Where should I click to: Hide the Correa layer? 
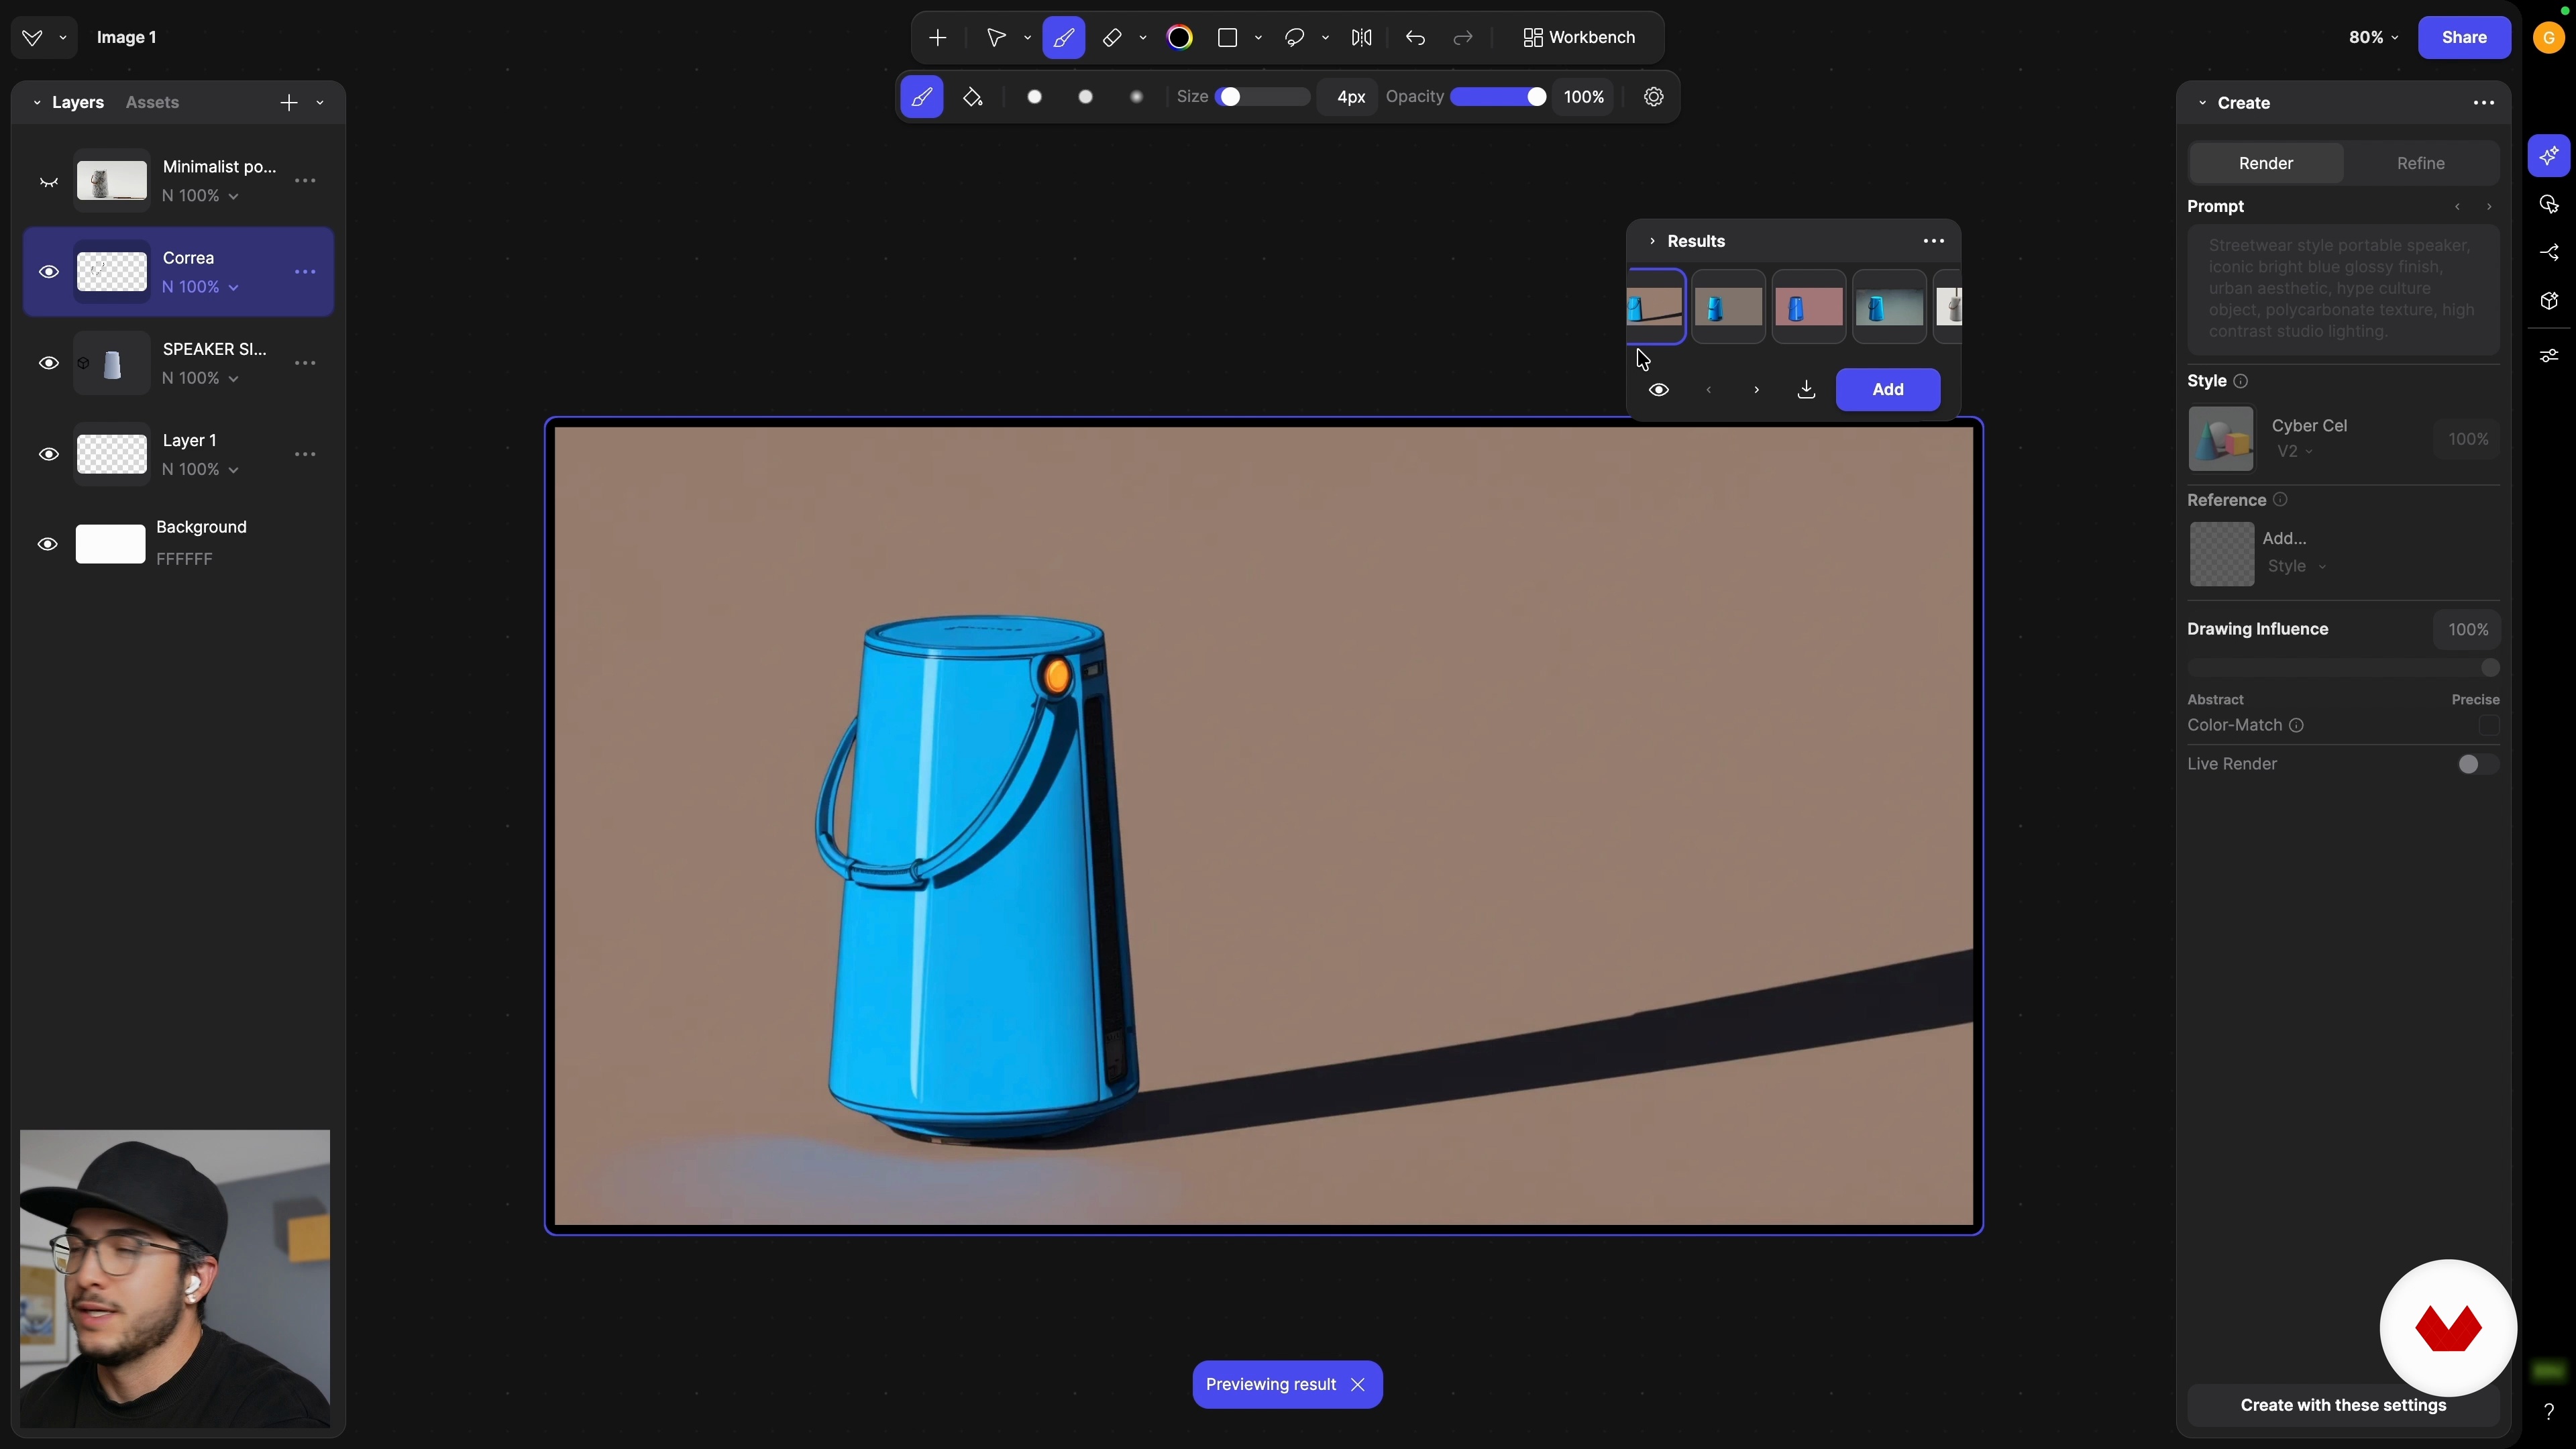point(48,272)
